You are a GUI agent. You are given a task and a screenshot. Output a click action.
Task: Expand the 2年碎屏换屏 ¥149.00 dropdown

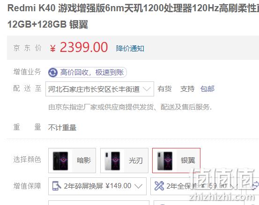point(97,186)
